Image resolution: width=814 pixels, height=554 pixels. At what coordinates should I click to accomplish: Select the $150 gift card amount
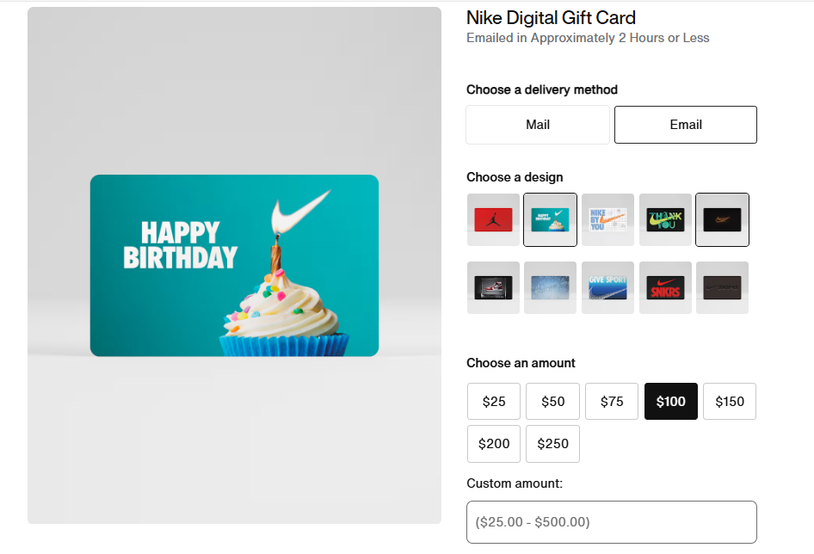pos(729,401)
